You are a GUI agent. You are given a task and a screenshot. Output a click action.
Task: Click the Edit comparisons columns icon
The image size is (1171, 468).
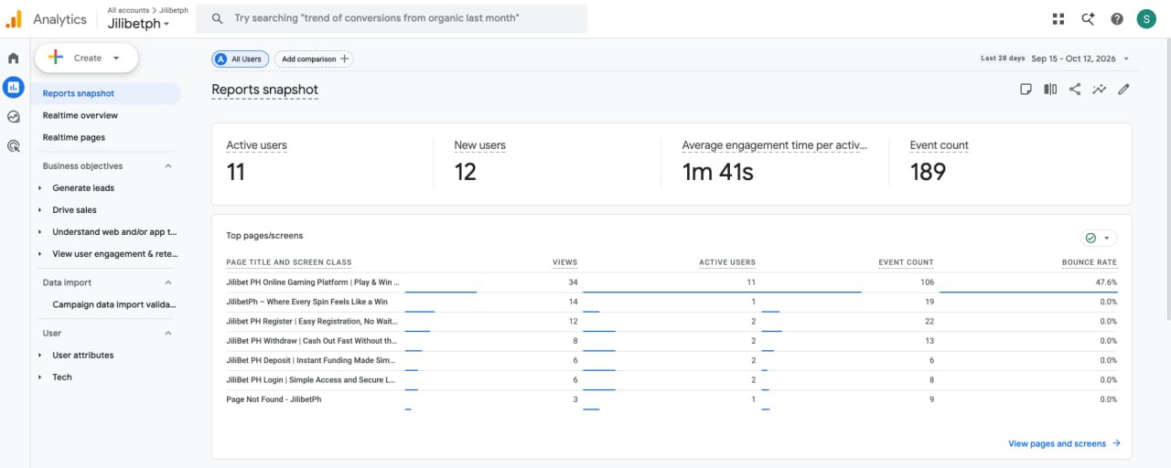(1050, 89)
